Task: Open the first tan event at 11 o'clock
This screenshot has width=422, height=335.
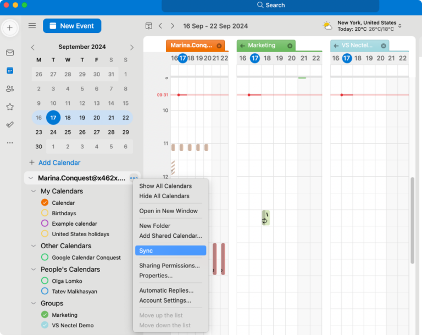Action: [173, 147]
